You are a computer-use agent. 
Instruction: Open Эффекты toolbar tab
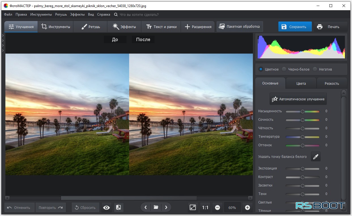click(x=124, y=27)
